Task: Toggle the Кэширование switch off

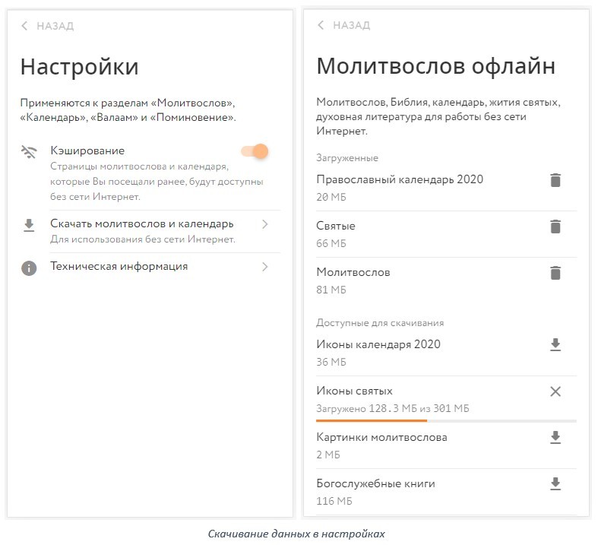Action: pyautogui.click(x=255, y=151)
